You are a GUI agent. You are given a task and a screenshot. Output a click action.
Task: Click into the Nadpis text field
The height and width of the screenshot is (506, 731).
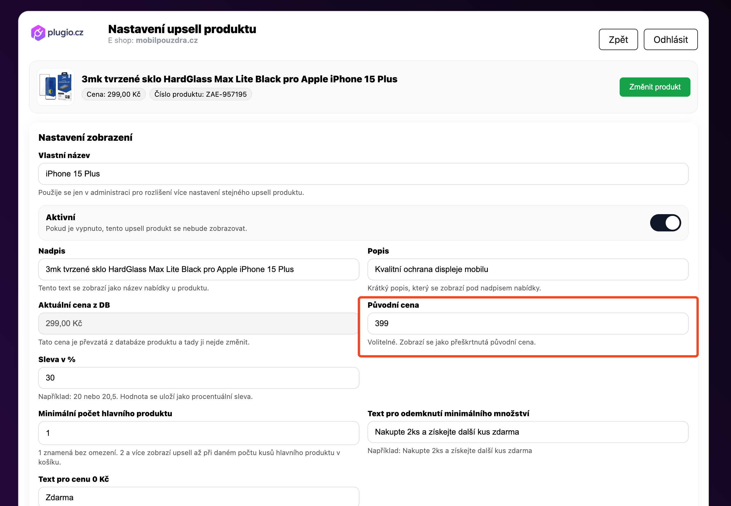pyautogui.click(x=199, y=269)
